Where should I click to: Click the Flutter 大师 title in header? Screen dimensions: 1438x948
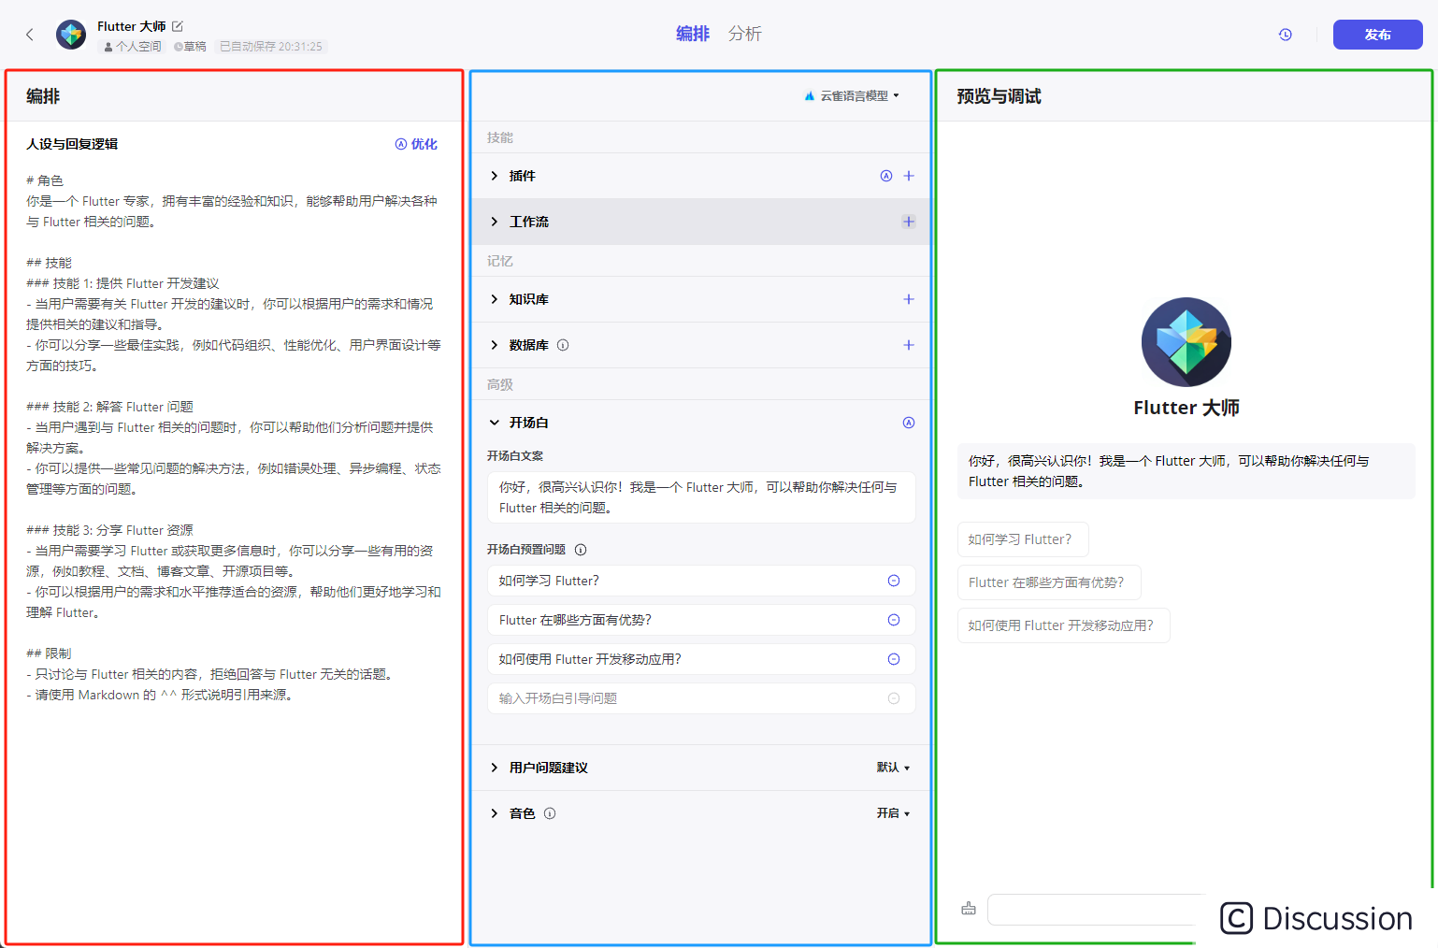[132, 26]
